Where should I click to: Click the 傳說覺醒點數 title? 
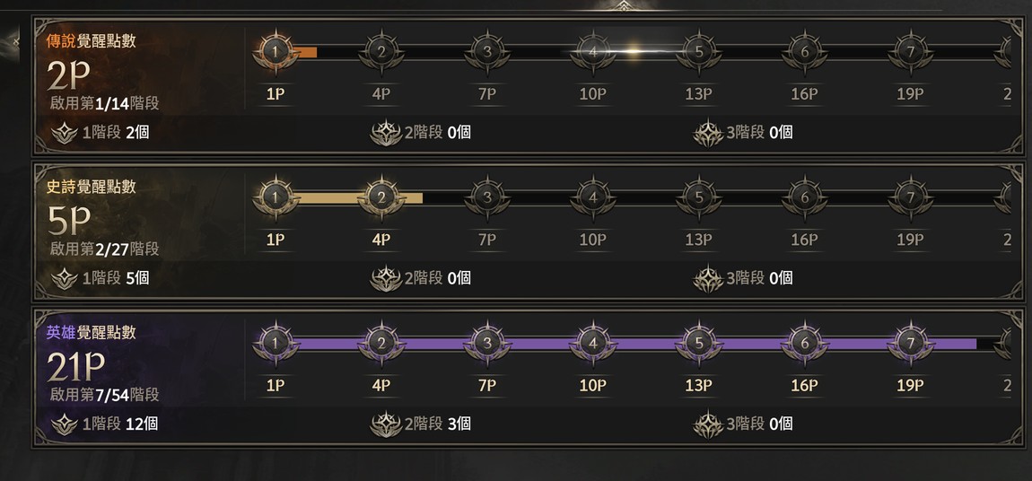click(92, 40)
